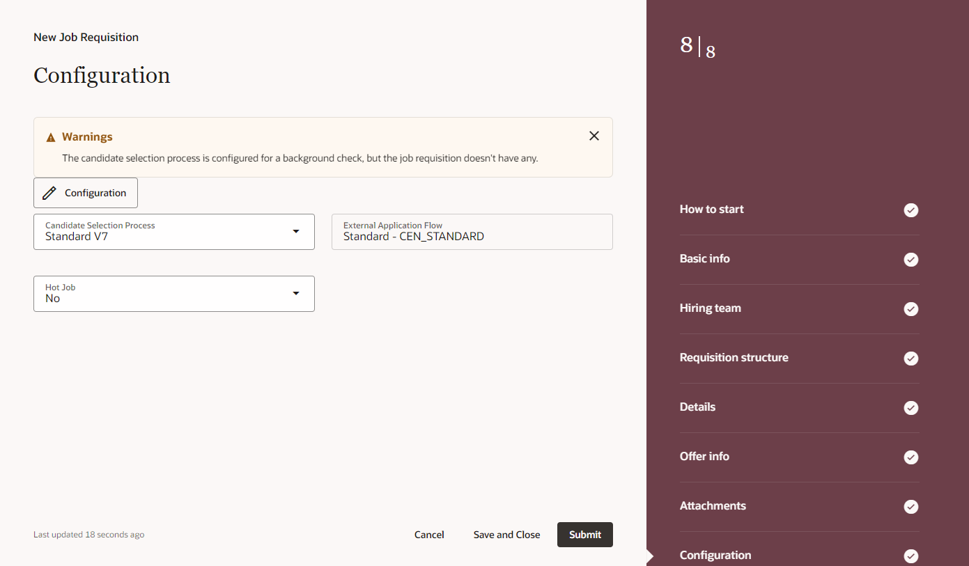
Task: Click the External Application Flow field
Action: pos(472,232)
